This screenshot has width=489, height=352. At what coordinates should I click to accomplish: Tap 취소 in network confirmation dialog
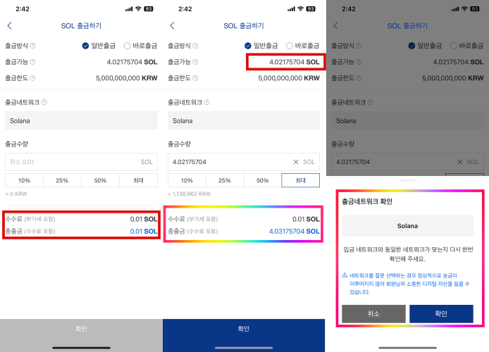pyautogui.click(x=373, y=314)
